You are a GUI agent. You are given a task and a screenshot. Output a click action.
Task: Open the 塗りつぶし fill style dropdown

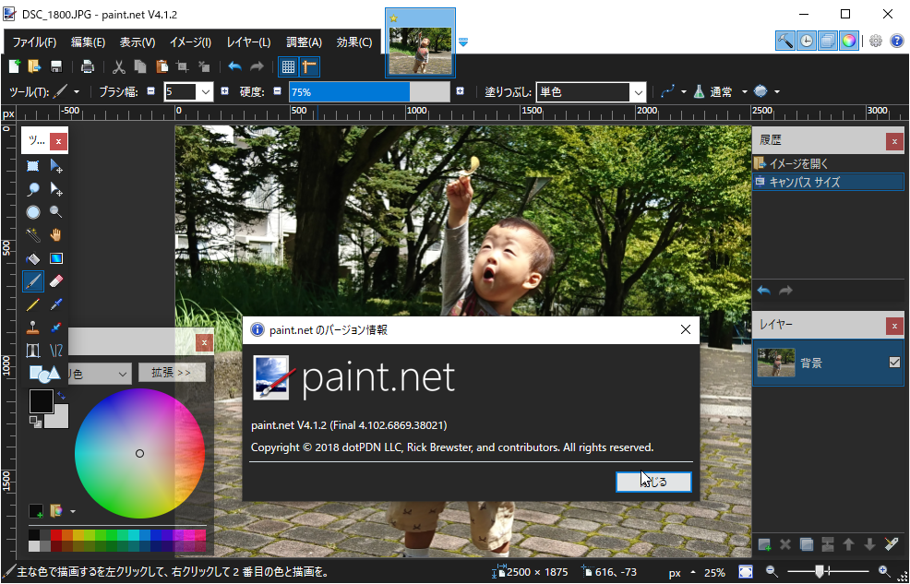coord(638,92)
